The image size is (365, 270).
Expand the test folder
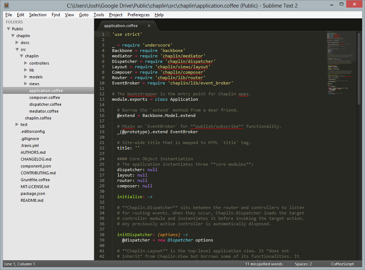point(17,125)
